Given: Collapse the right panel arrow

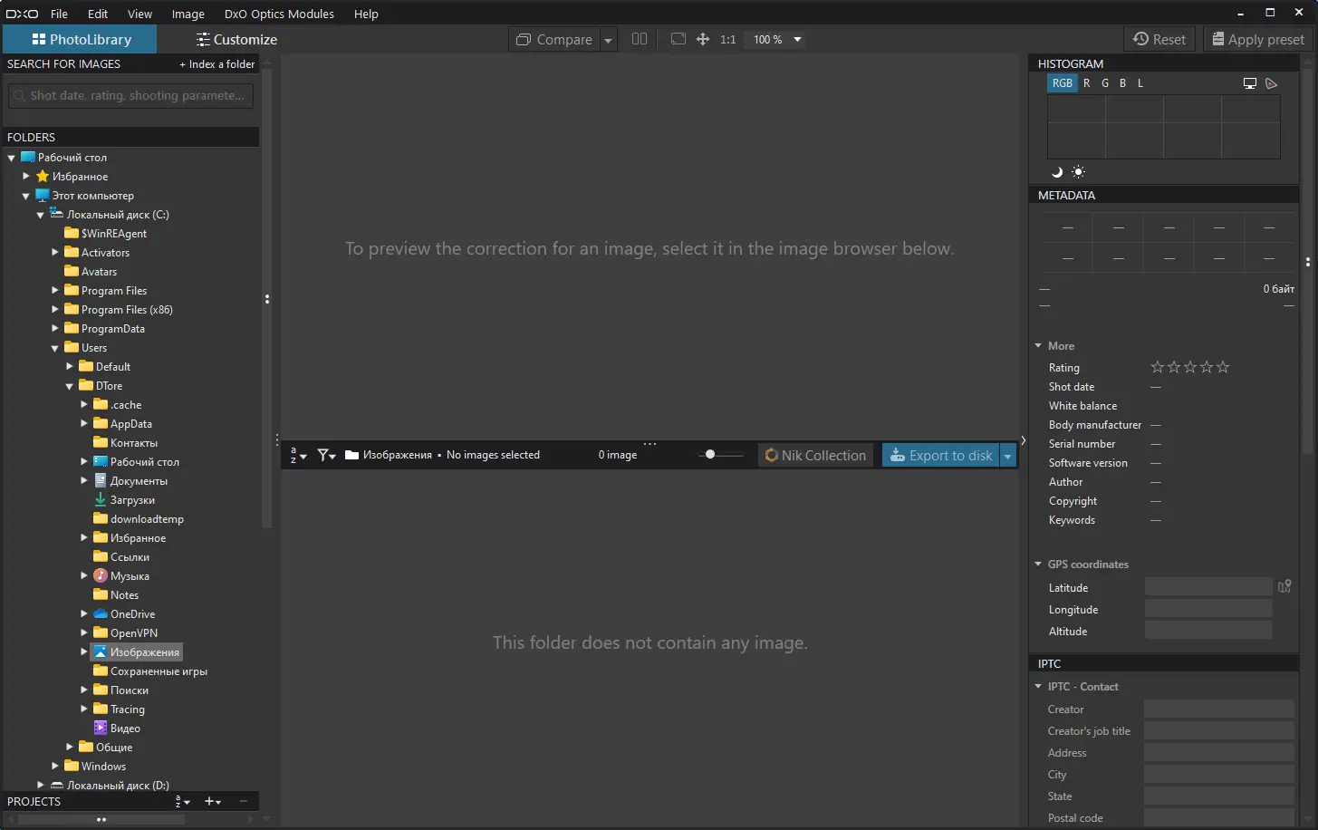Looking at the screenshot, I should point(1023,440).
